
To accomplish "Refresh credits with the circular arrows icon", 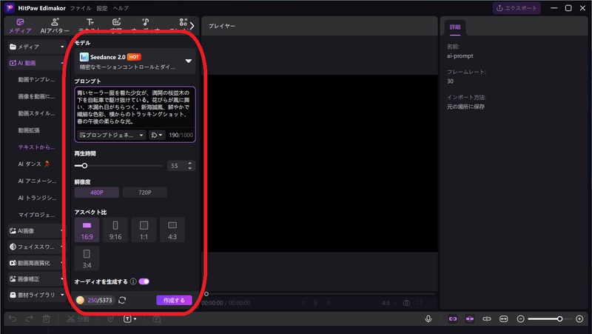I will point(122,300).
